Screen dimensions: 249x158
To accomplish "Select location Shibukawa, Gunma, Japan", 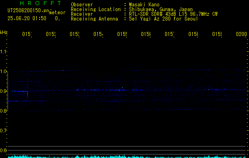I will click(x=161, y=9).
